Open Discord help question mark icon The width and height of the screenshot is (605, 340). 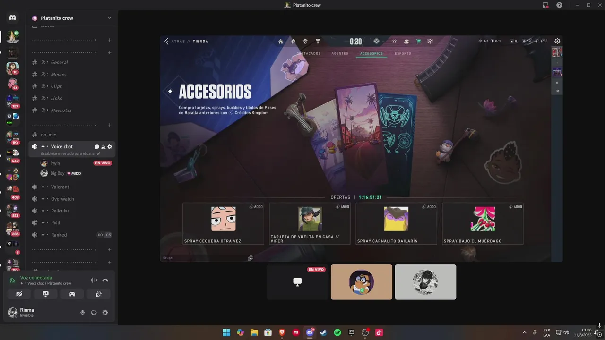pos(559,5)
